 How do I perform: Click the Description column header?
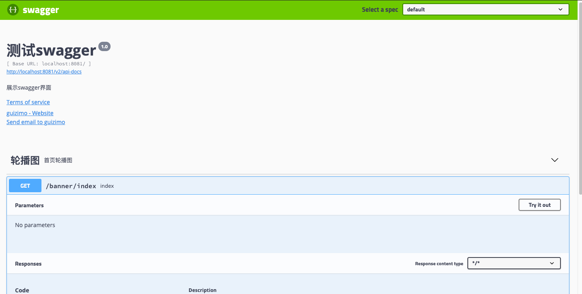click(x=202, y=290)
